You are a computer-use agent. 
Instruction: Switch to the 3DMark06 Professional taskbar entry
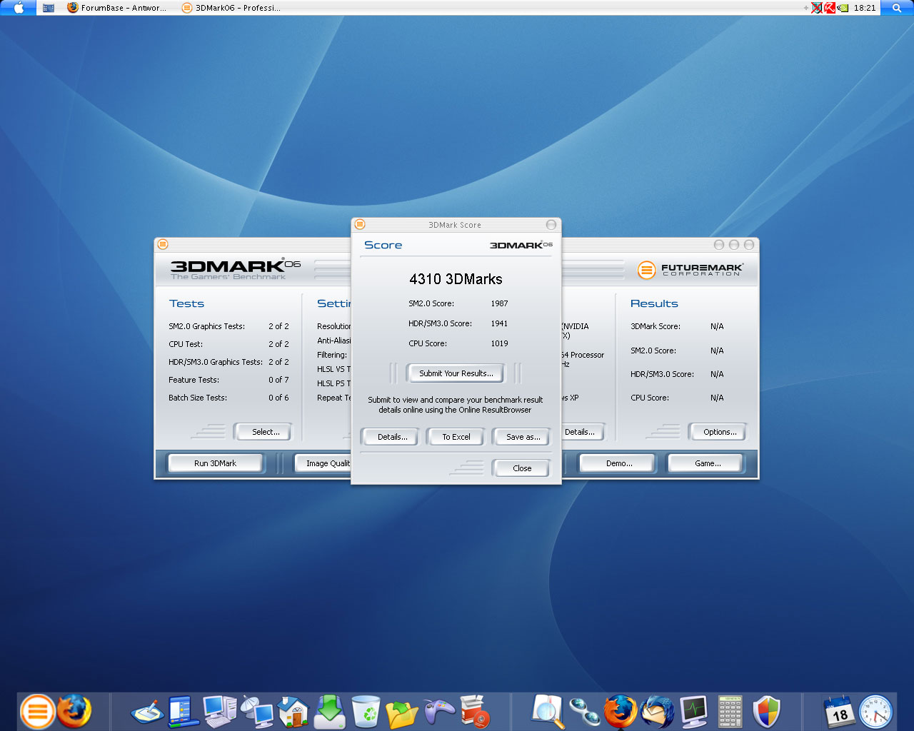[231, 8]
